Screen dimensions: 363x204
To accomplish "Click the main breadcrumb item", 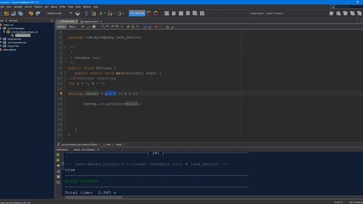I will (x=108, y=144).
